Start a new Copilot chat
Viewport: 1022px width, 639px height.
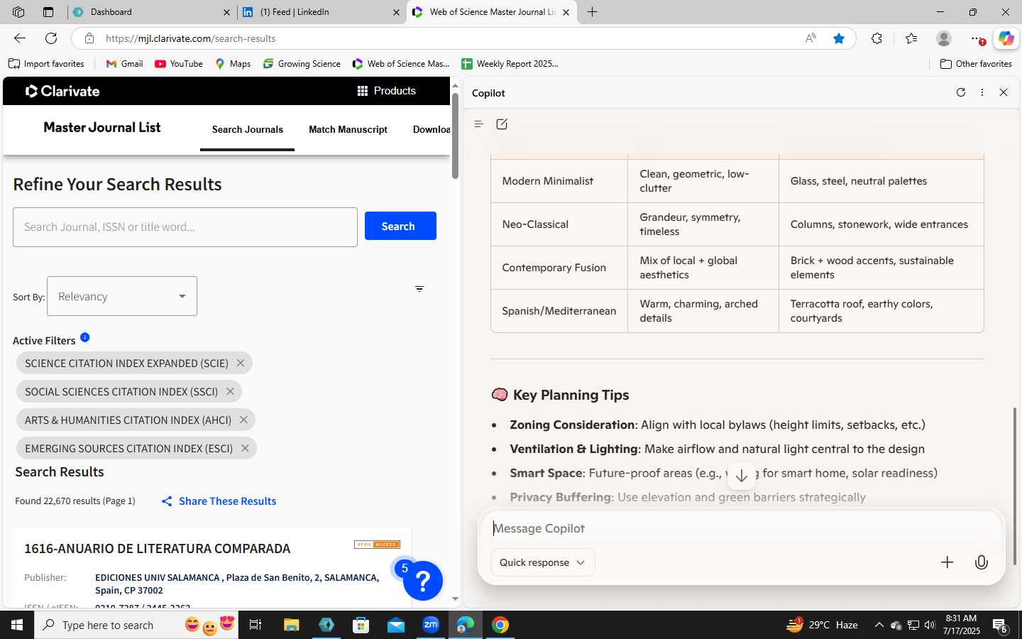502,124
